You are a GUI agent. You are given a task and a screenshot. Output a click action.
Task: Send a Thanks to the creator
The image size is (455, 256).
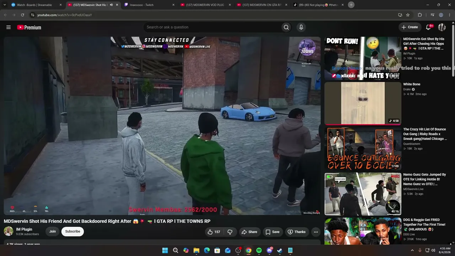tap(296, 232)
